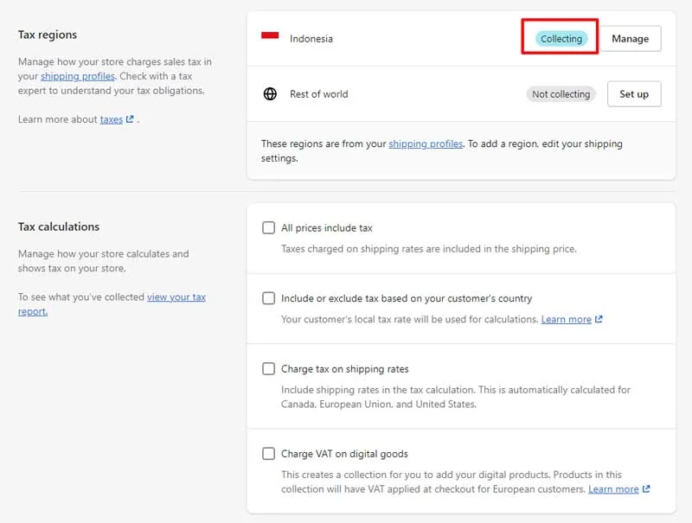Click Set up for Rest of world
The image size is (692, 523).
point(634,94)
